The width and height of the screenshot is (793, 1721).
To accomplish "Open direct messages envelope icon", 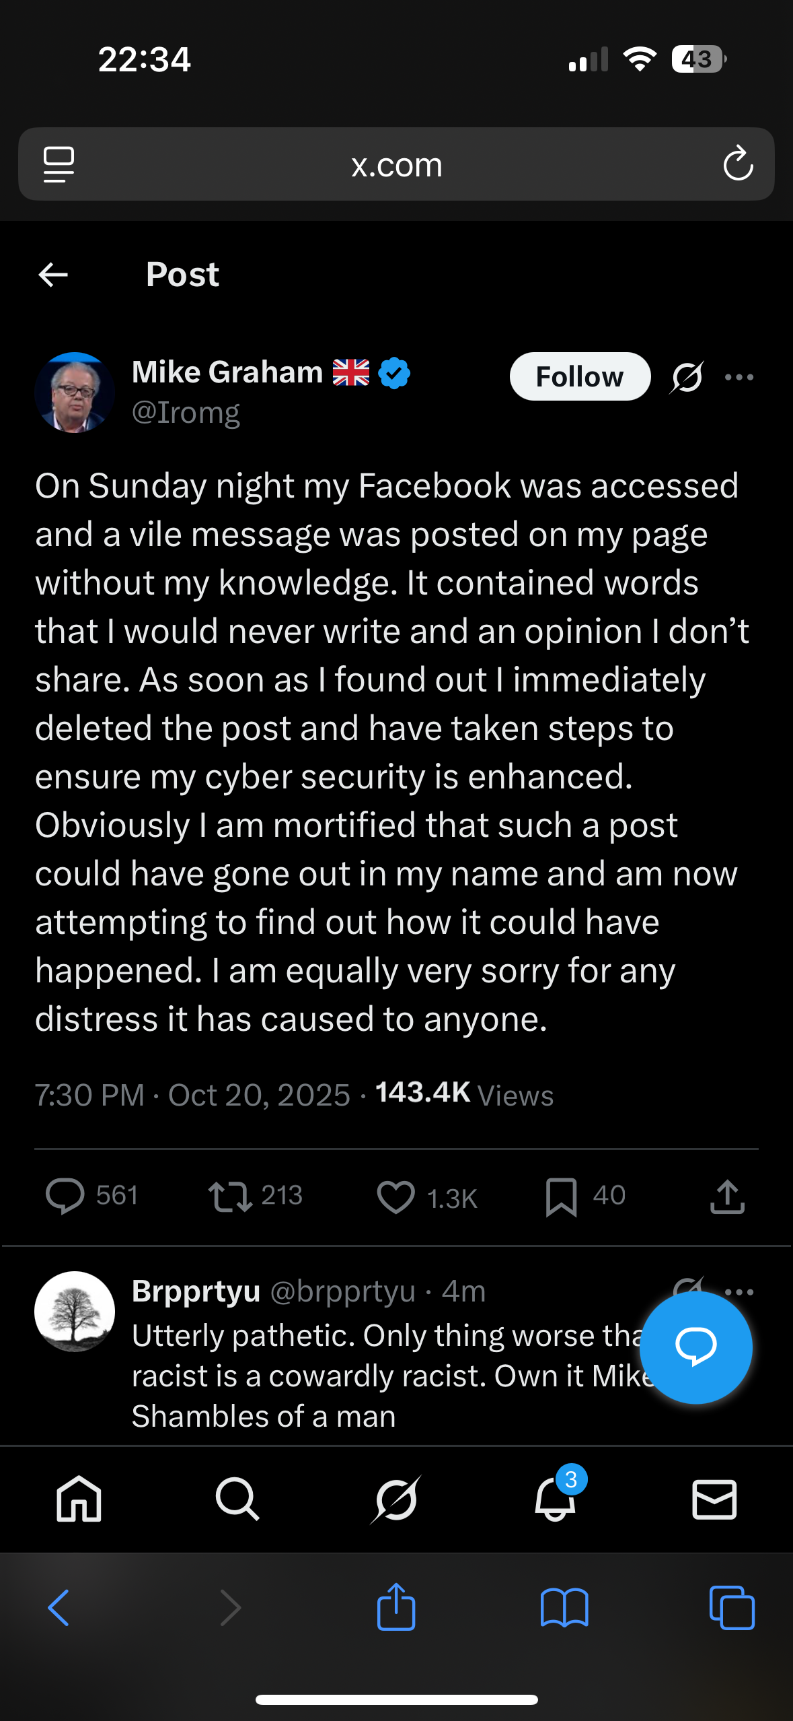I will pos(714,1499).
